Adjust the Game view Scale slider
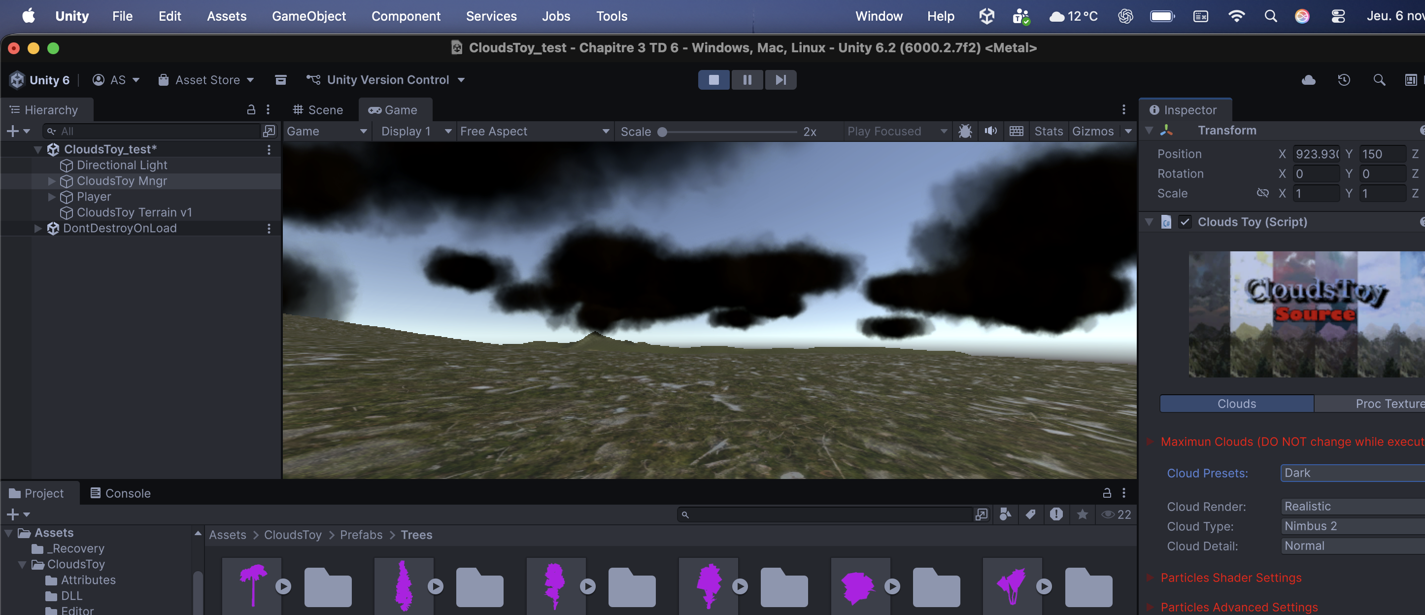Image resolution: width=1425 pixels, height=615 pixels. pos(662,132)
